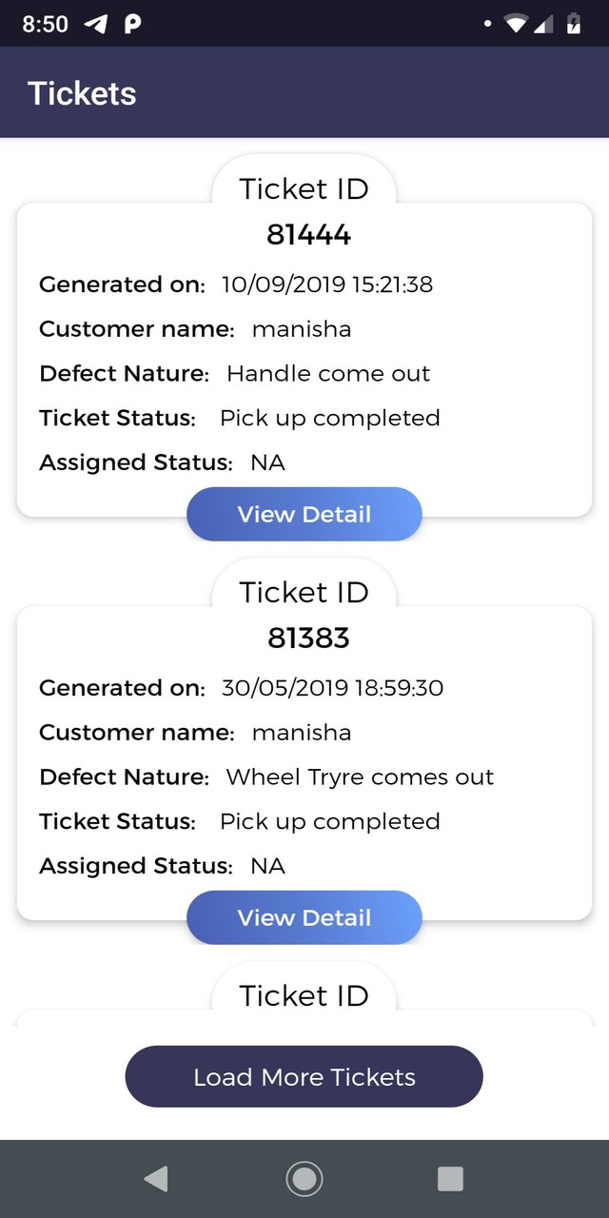Tap the Wi-Fi status icon
This screenshot has height=1218, width=609.
coord(516,25)
